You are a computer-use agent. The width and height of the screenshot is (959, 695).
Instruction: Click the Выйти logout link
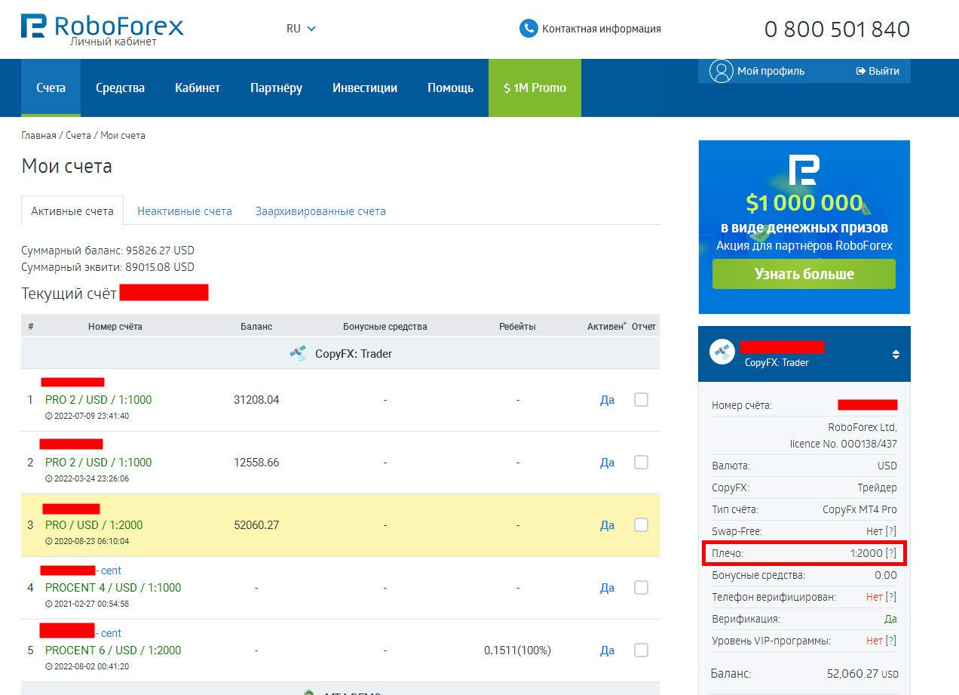click(884, 71)
